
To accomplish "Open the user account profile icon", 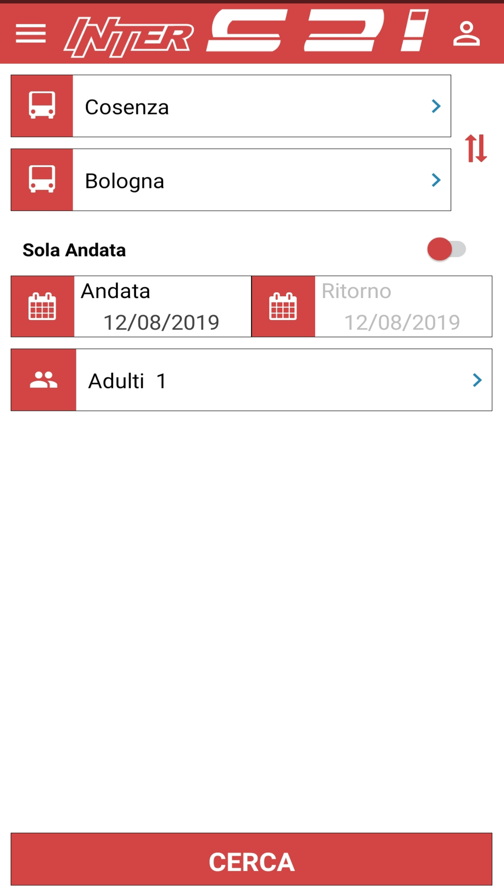I will click(466, 33).
